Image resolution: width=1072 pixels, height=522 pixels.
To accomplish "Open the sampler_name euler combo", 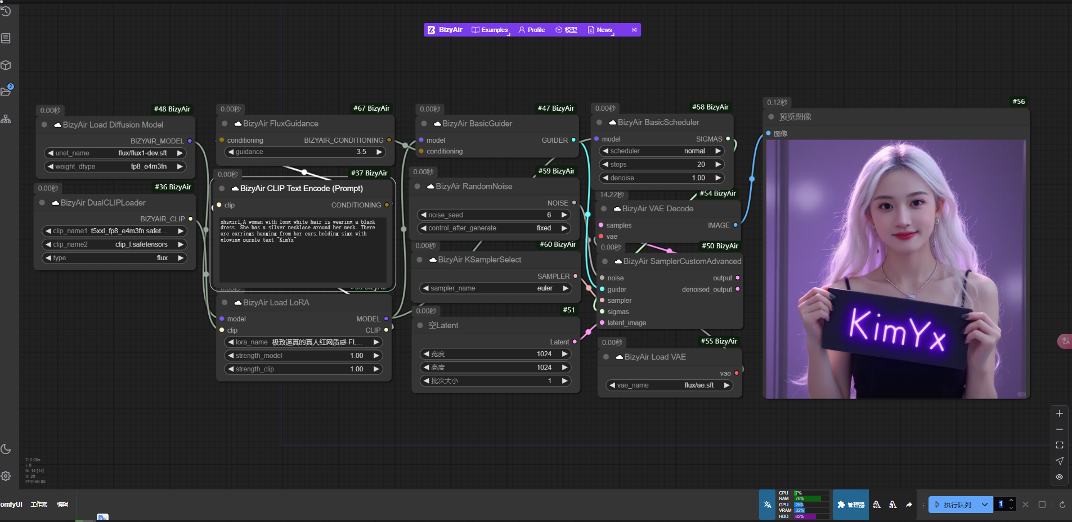I will pyautogui.click(x=495, y=288).
